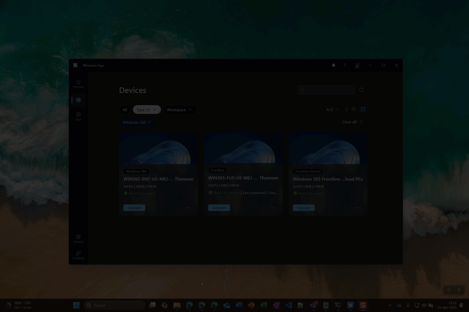Click the WIN365-FLD-US-MEJ device name
469x312 pixels.
click(243, 178)
